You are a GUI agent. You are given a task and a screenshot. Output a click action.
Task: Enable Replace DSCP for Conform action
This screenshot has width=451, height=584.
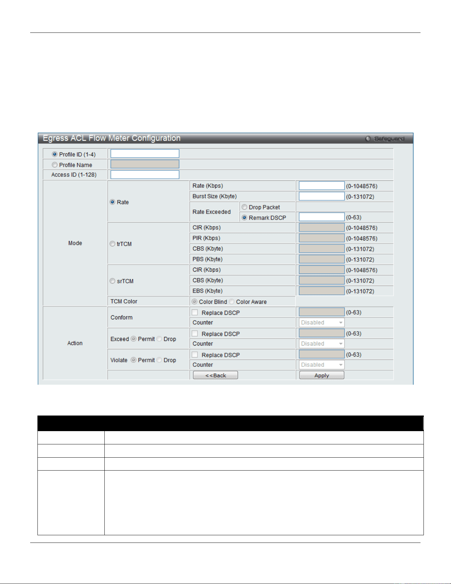click(195, 312)
